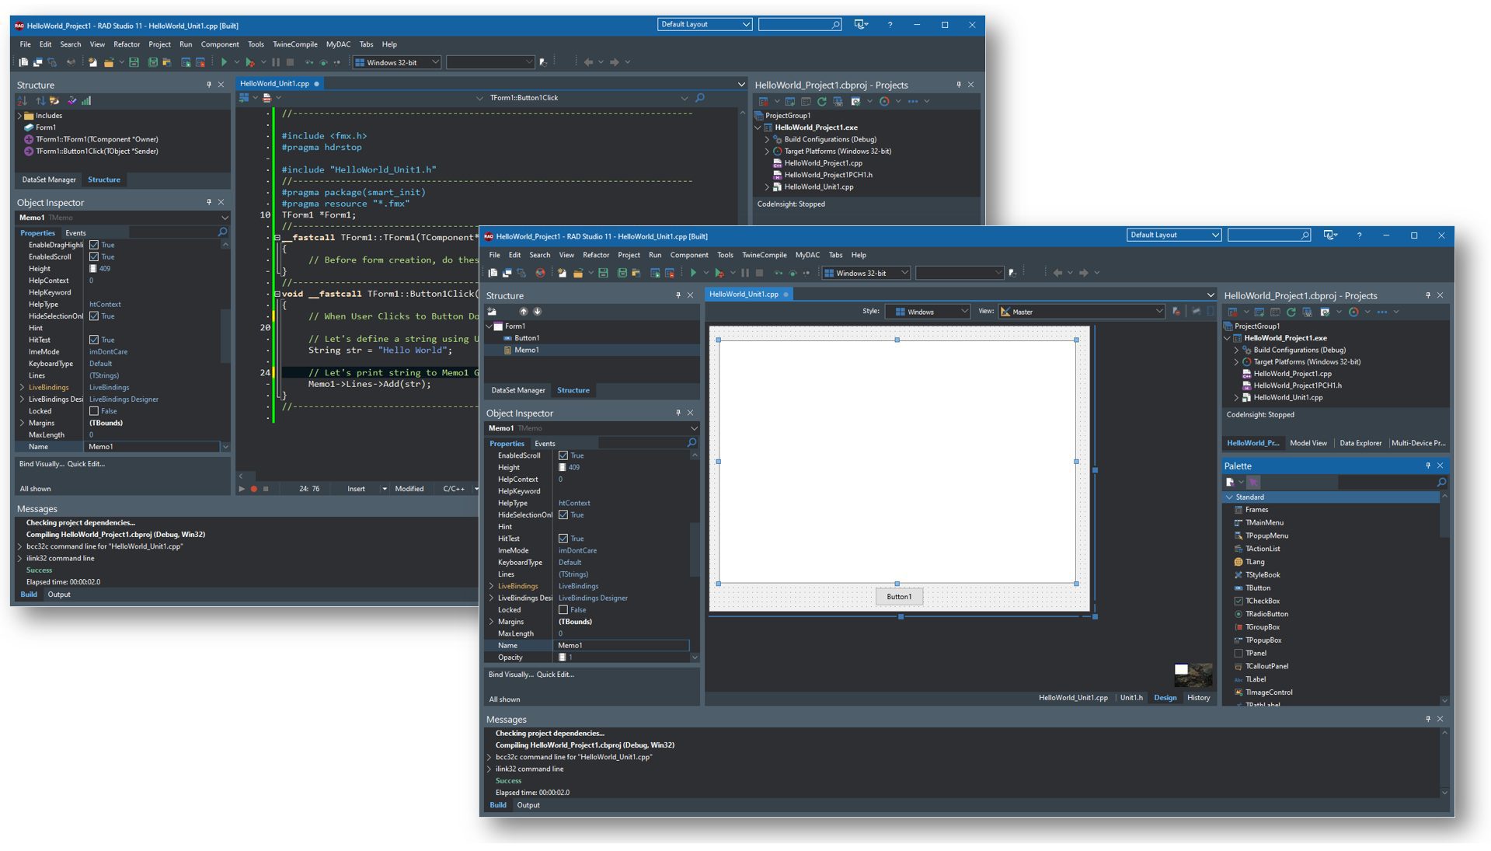Open TwineCompile menu in front window
This screenshot has width=1491, height=851.
(x=765, y=255)
